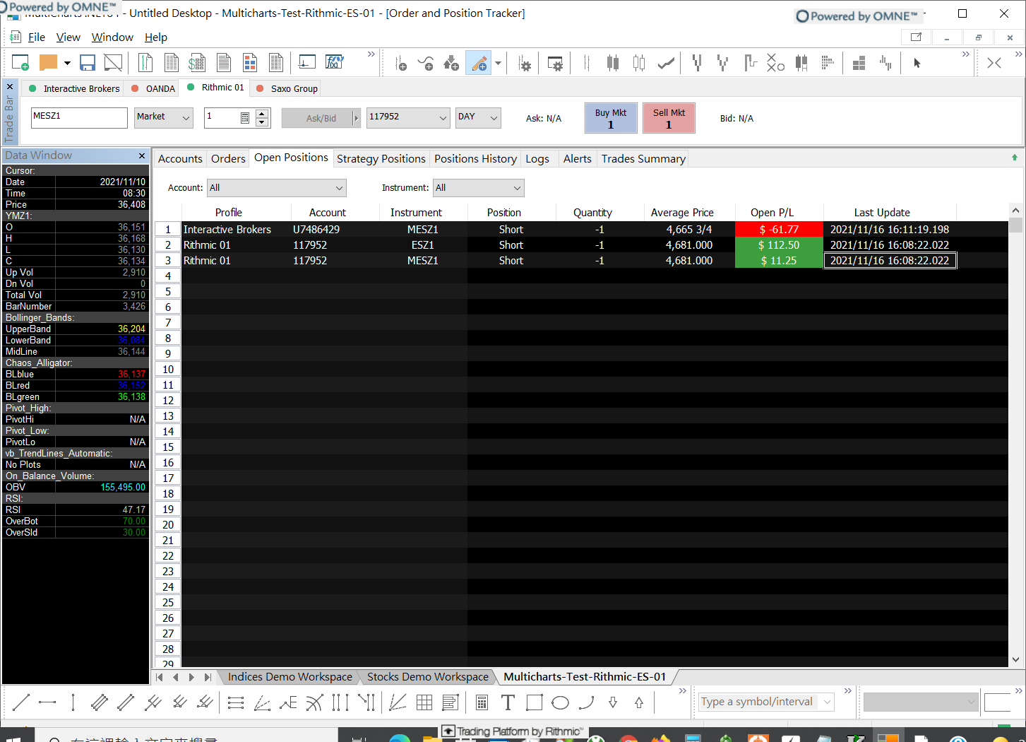Open the drawing tool dropdown arrow
Viewport: 1026px width, 742px height.
[x=498, y=64]
